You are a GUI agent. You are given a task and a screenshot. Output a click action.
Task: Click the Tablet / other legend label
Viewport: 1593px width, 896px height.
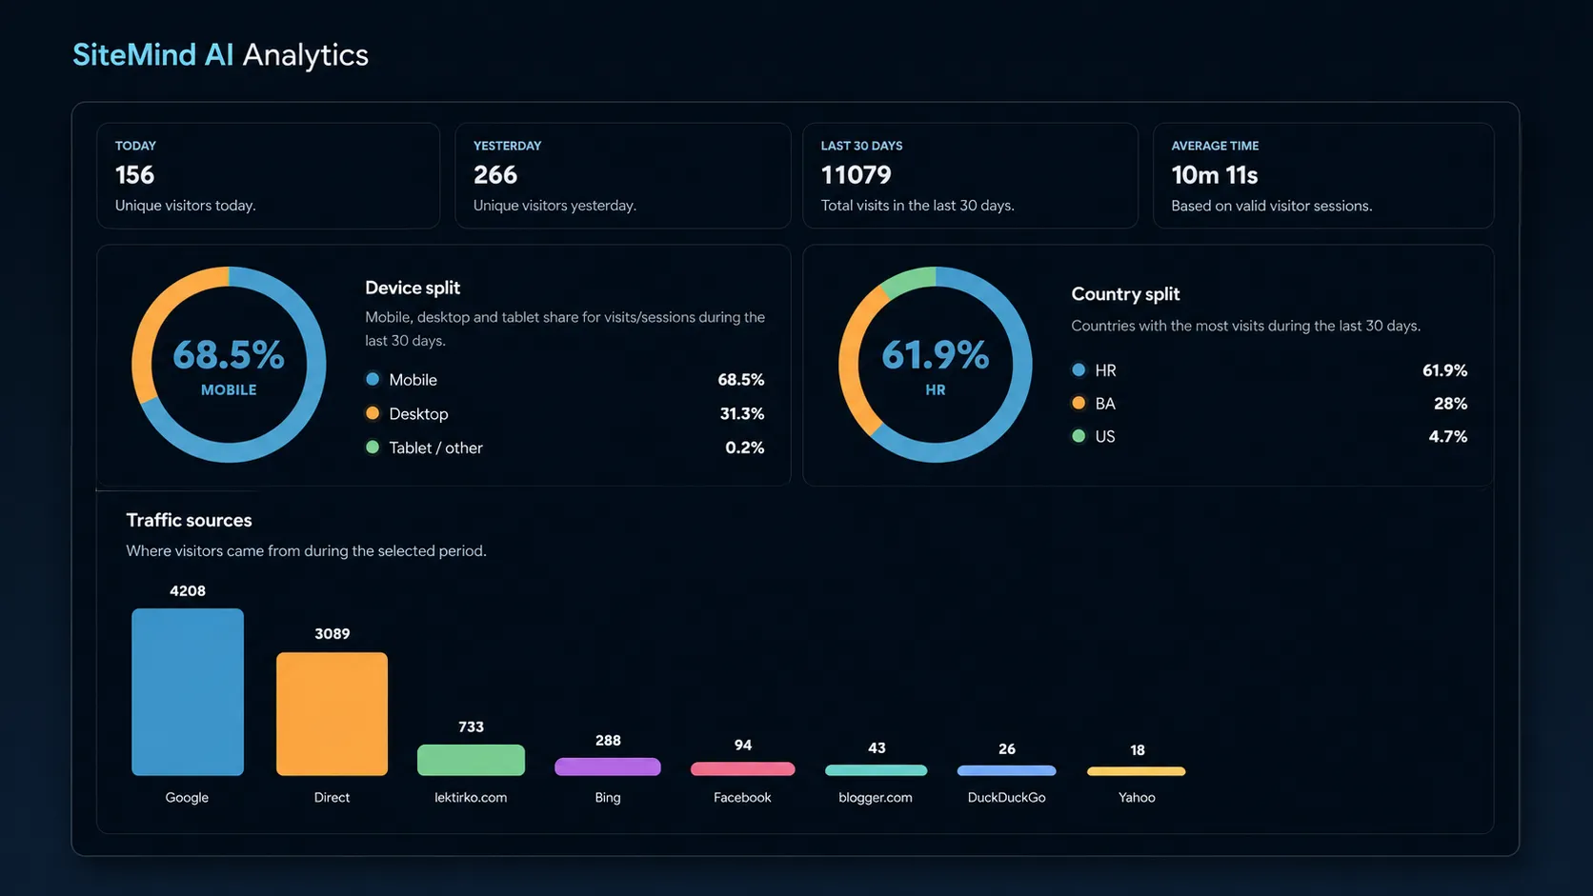(x=435, y=448)
